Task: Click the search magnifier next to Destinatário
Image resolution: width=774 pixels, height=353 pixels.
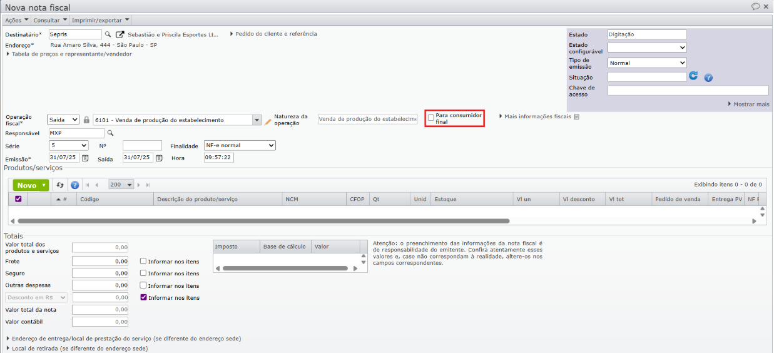Action: (x=108, y=34)
